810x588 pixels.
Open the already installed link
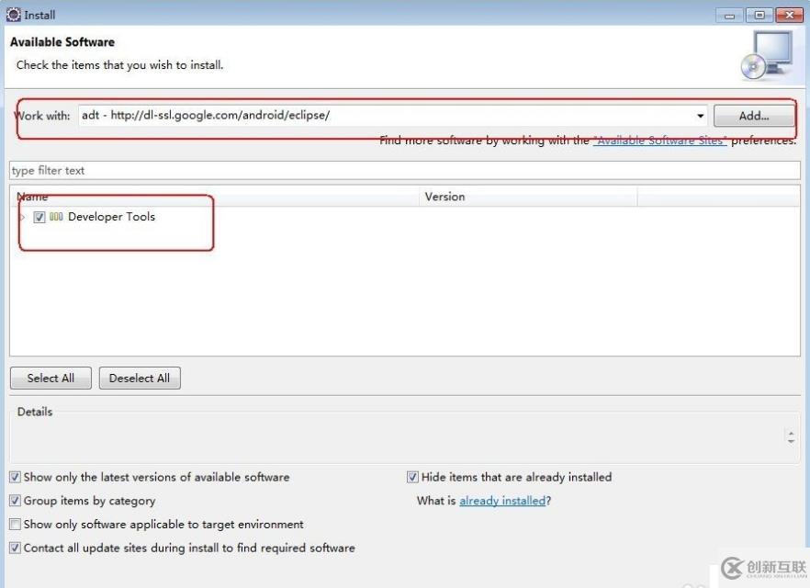pyautogui.click(x=502, y=501)
